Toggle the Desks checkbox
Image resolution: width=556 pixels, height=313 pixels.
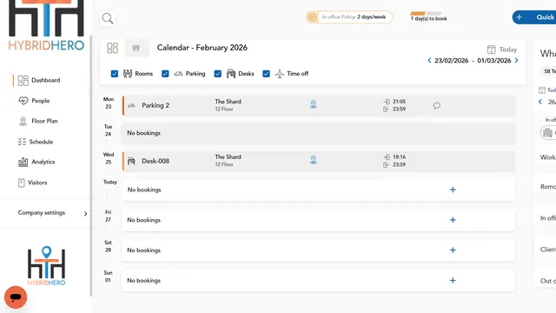[x=218, y=73]
